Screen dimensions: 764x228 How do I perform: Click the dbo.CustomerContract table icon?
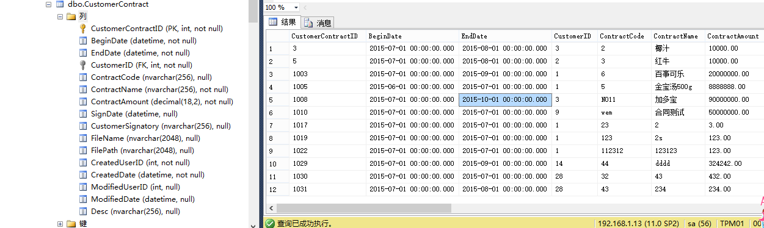[60, 4]
